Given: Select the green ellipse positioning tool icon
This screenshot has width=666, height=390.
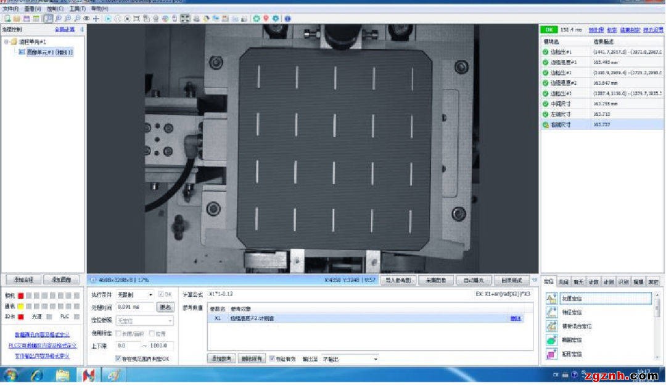Looking at the screenshot, I should [x=552, y=340].
